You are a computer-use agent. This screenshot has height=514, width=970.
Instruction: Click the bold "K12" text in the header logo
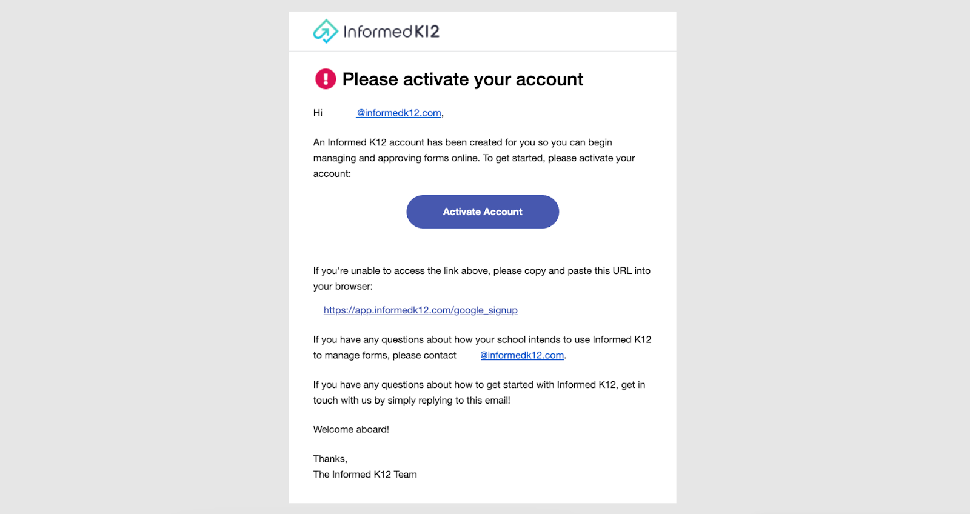pyautogui.click(x=427, y=32)
